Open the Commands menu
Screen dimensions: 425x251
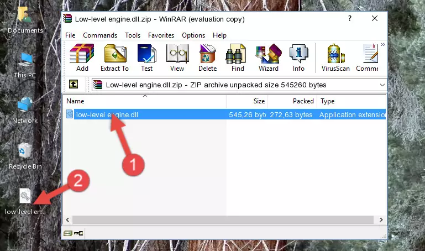[x=100, y=35]
